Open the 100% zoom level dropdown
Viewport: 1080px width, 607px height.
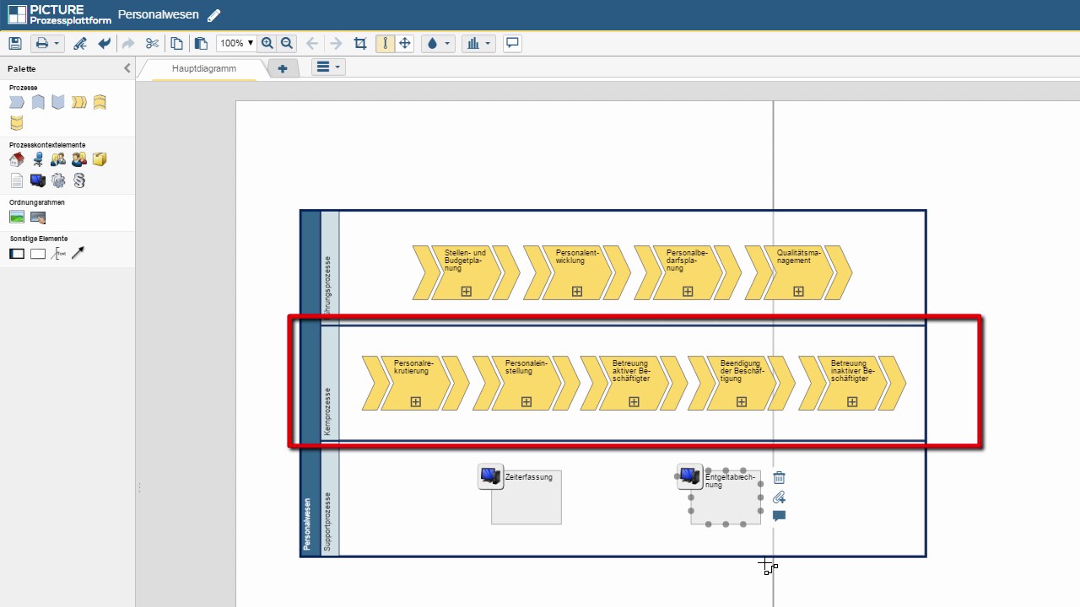[x=236, y=43]
